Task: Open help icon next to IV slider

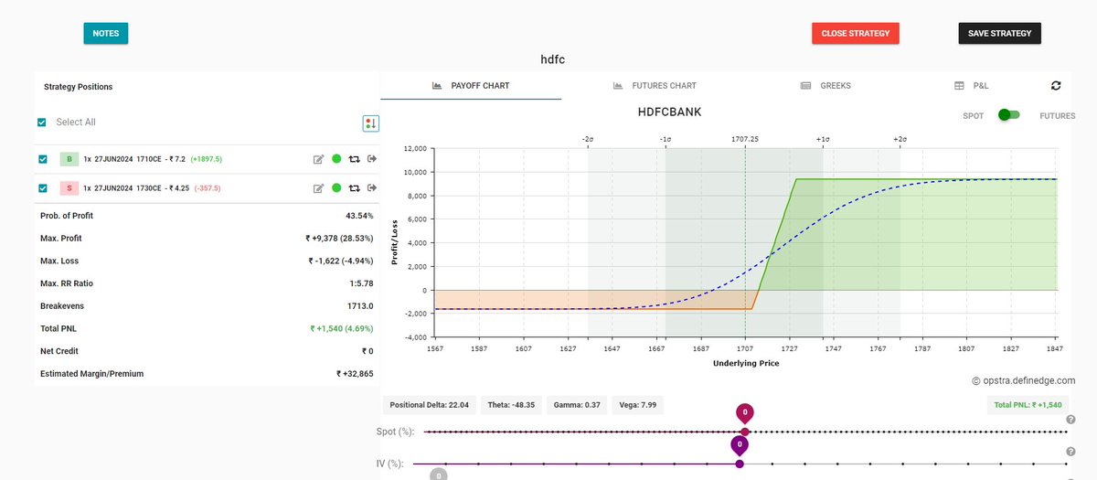Action: 1070,452
